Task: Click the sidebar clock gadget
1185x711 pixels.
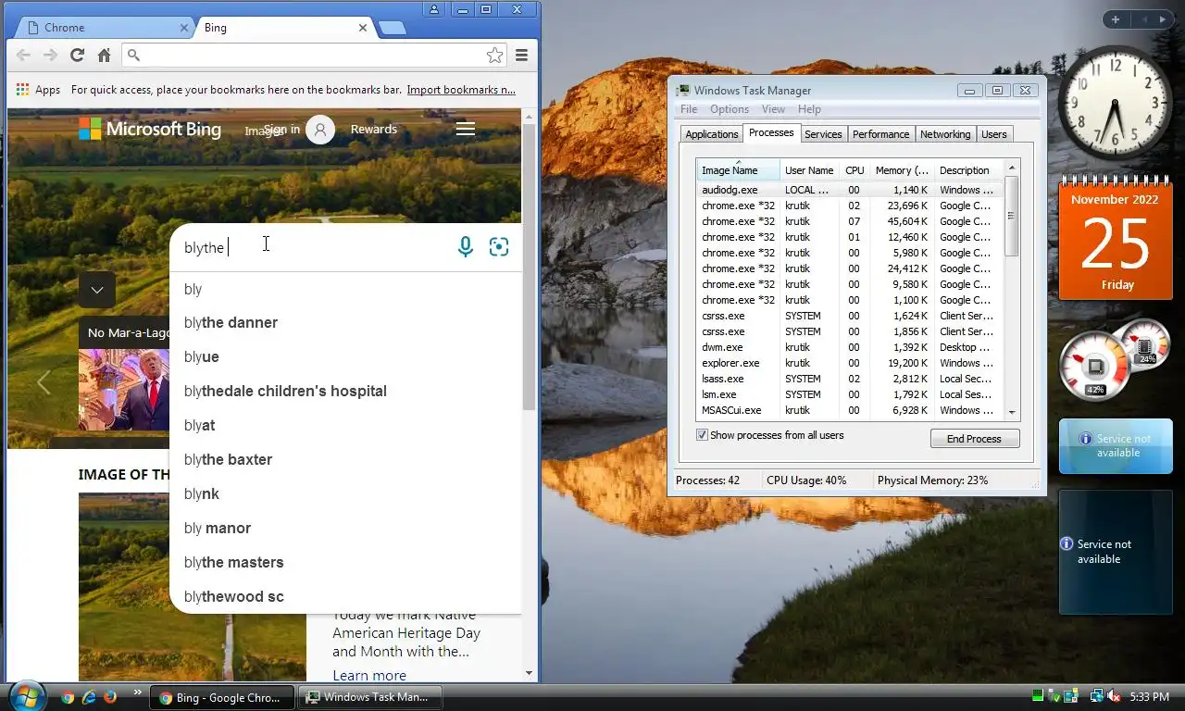Action: pyautogui.click(x=1116, y=104)
